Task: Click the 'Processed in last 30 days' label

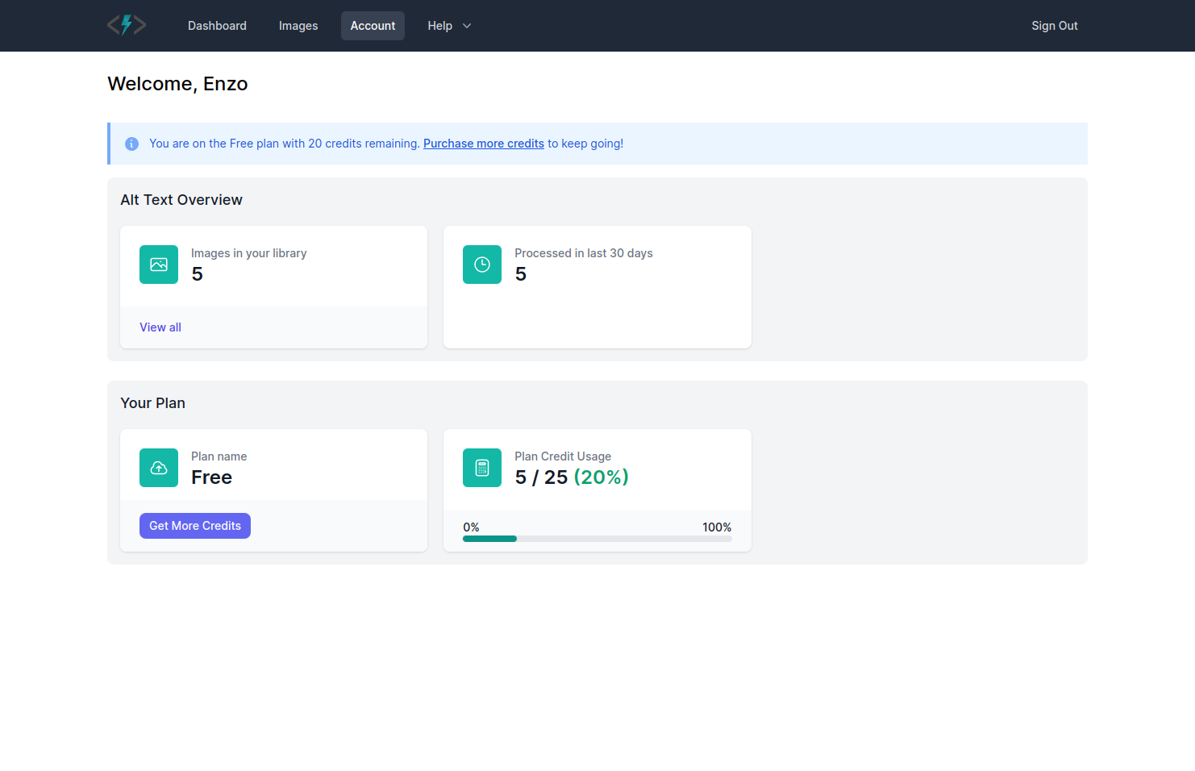Action: (584, 253)
